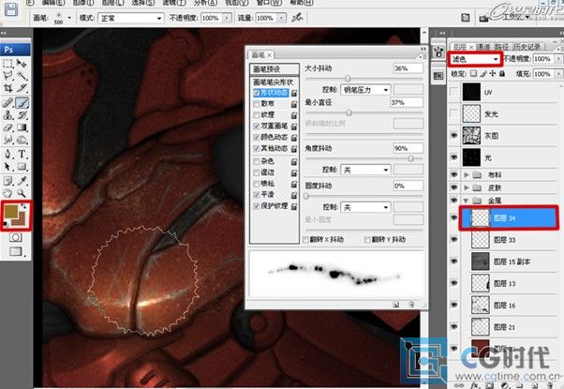Viewport: 564px width, 389px height.
Task: Hide the 图层 33 layer
Action: point(454,240)
